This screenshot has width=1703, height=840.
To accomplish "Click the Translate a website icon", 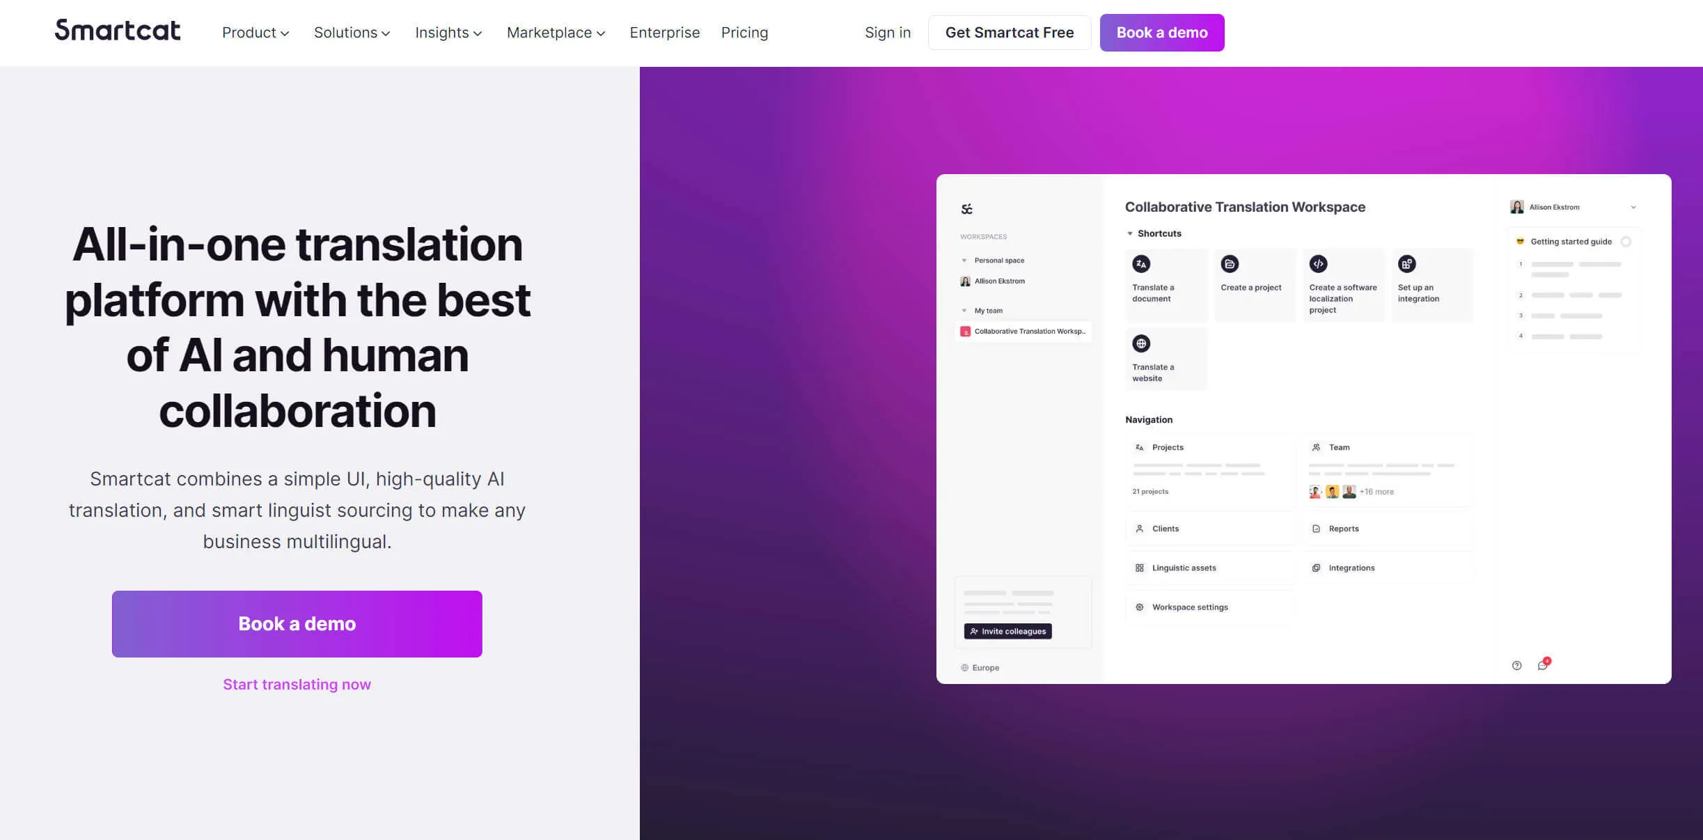I will pyautogui.click(x=1140, y=343).
